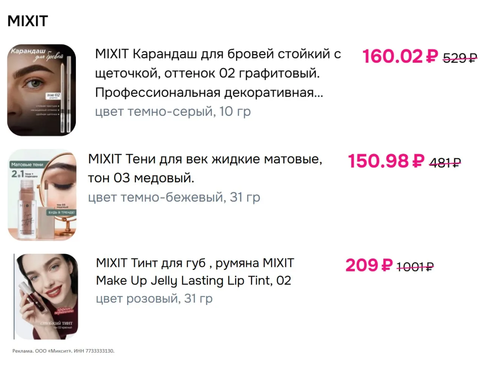483x365 pixels.
Task: Open the MIXIT eyebrow pencil product title
Action: [x=218, y=73]
